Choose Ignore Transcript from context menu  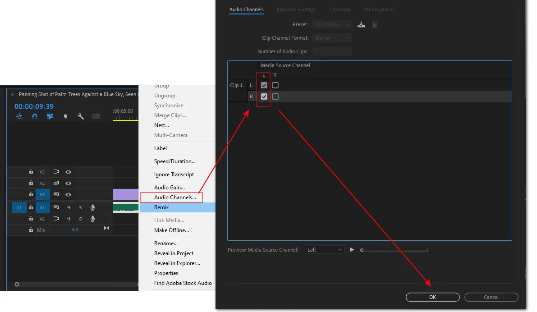click(x=174, y=174)
